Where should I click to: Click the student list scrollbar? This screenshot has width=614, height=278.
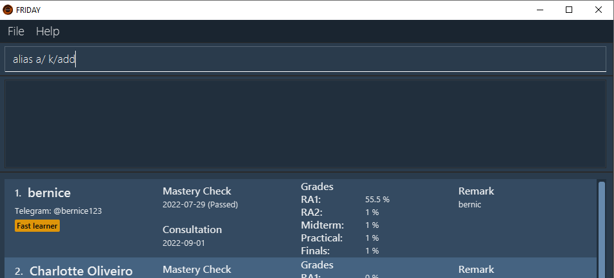click(x=602, y=229)
